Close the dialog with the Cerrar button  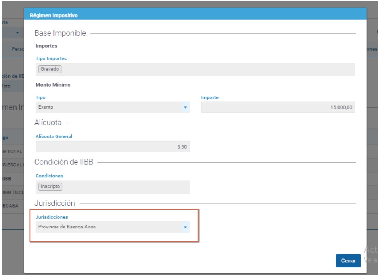[348, 261]
